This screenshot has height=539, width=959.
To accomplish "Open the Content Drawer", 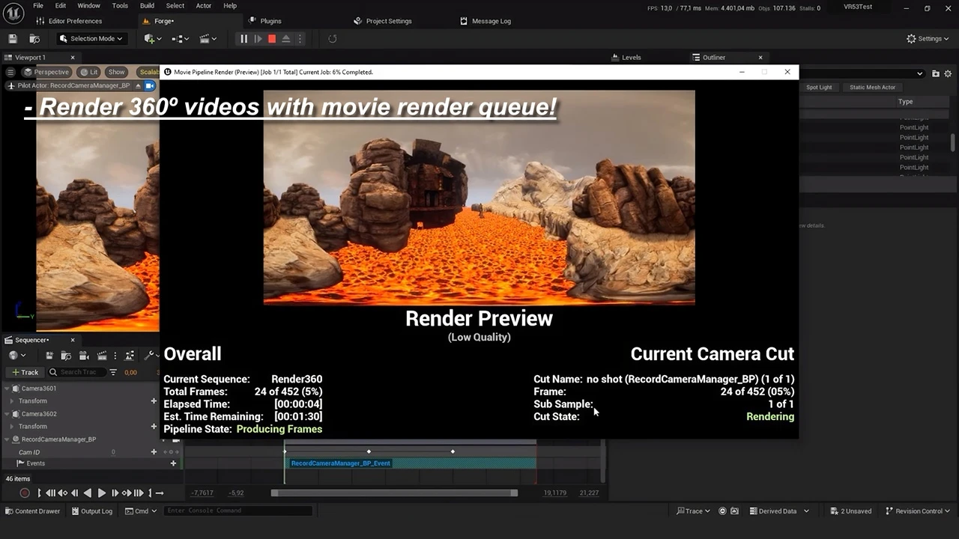I will coord(33,511).
